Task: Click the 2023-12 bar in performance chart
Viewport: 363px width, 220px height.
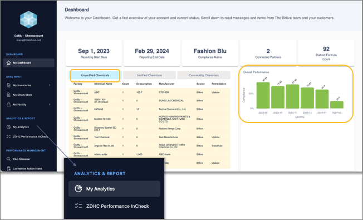Action: [307, 98]
